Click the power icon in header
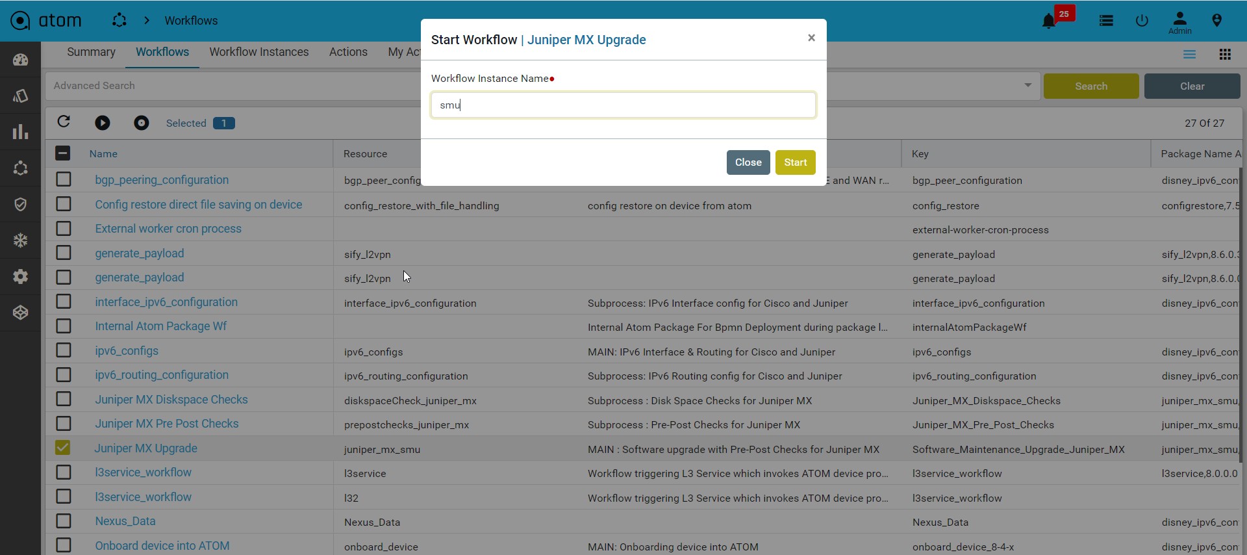This screenshot has width=1247, height=555. point(1142,21)
